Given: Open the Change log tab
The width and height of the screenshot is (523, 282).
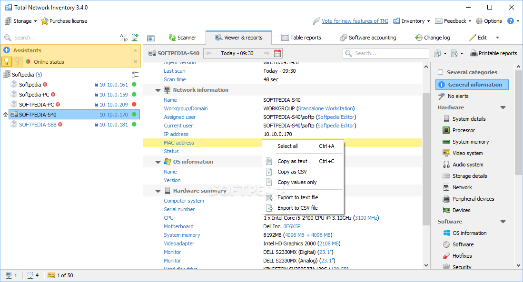Looking at the screenshot, I should (x=432, y=38).
